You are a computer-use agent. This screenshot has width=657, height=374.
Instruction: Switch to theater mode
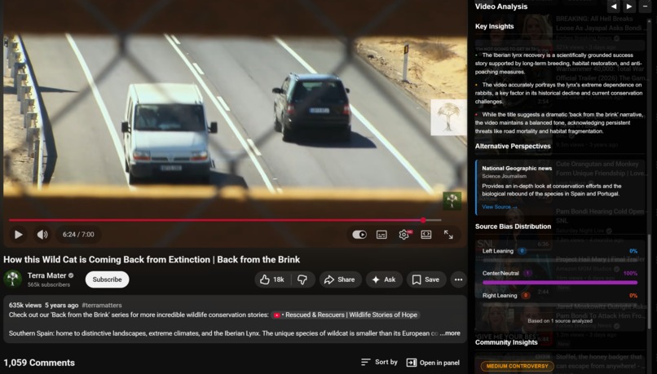click(426, 235)
